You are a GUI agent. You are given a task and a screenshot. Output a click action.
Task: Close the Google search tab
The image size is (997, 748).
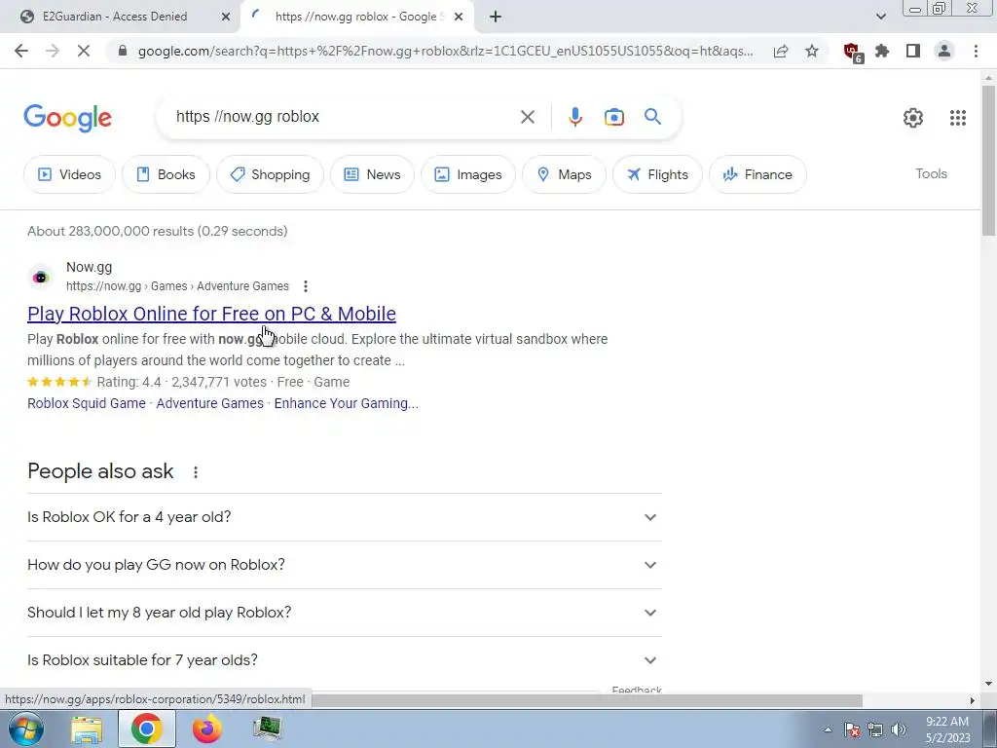click(x=459, y=17)
